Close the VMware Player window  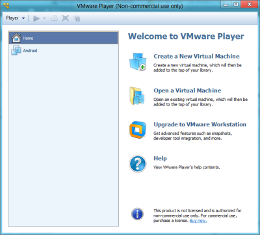pos(250,5)
